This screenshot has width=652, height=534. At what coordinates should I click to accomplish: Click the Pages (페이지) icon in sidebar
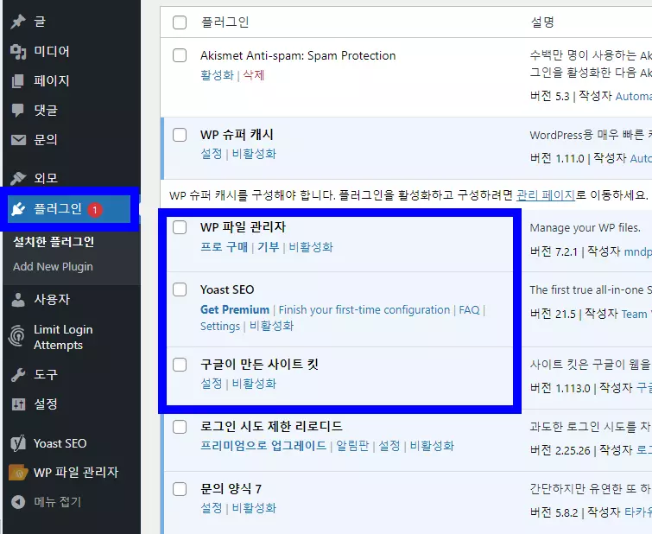click(18, 80)
